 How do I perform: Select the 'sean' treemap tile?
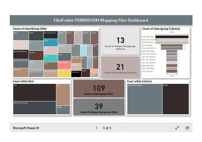coord(65,57)
